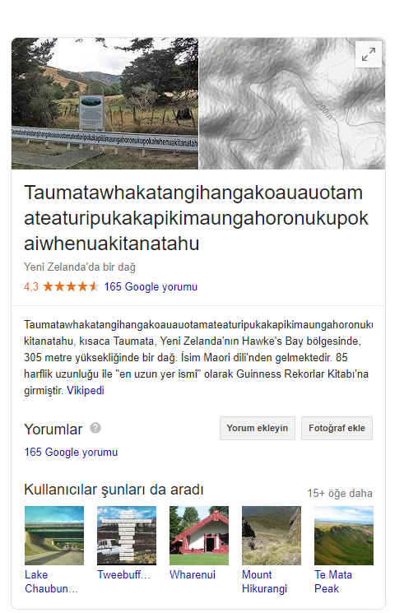Open the Wharenui text link
Image resolution: width=404 pixels, height=613 pixels.
193,574
